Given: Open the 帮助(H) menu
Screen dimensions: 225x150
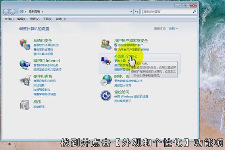Looking at the screenshot, I should [61, 19].
